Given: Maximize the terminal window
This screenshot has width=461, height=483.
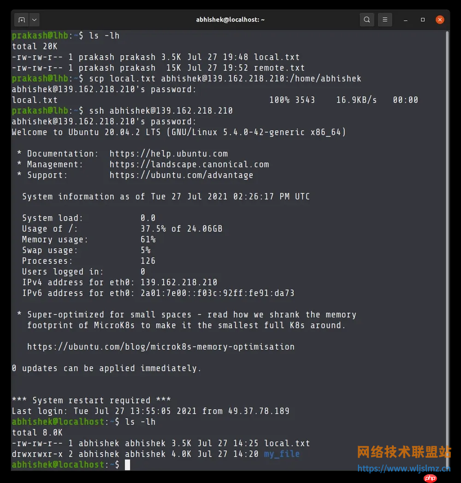Looking at the screenshot, I should [x=423, y=20].
